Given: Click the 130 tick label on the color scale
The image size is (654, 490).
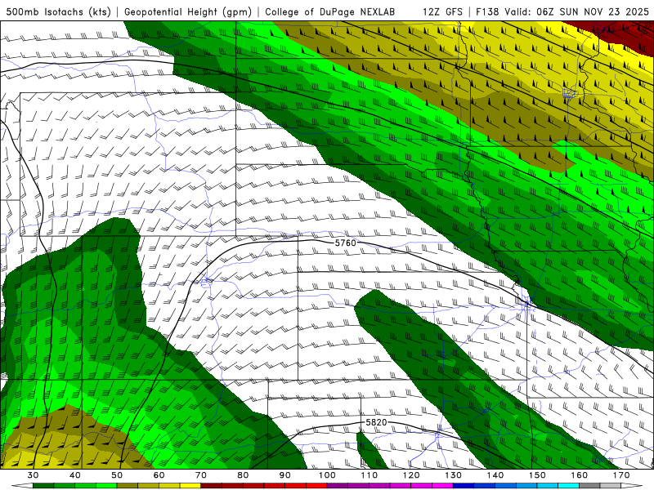Looking at the screenshot, I should point(454,475).
